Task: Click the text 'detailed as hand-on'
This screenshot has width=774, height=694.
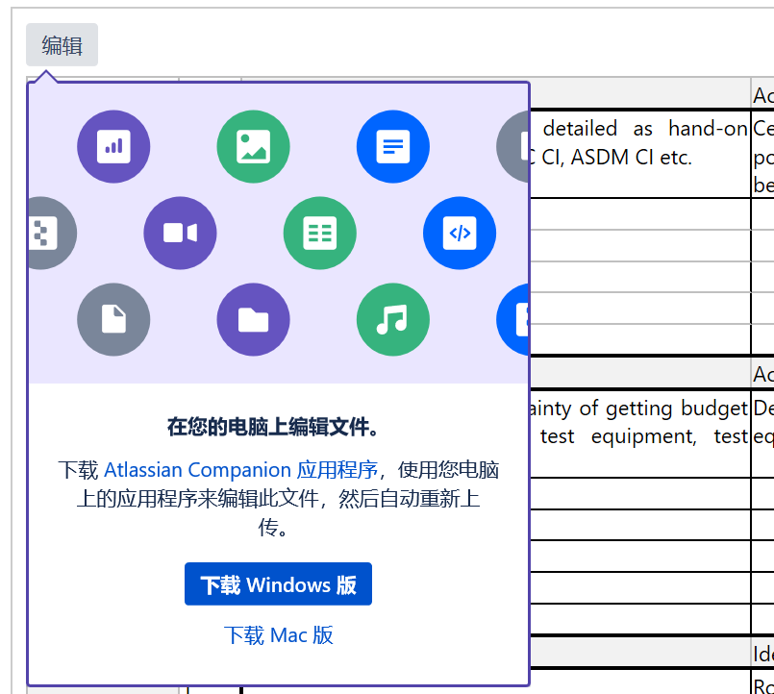Action: [645, 129]
